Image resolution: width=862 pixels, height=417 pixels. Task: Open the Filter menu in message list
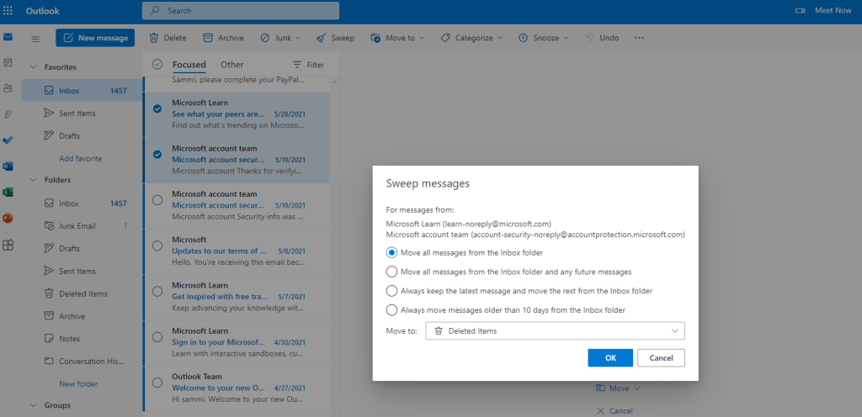click(308, 65)
